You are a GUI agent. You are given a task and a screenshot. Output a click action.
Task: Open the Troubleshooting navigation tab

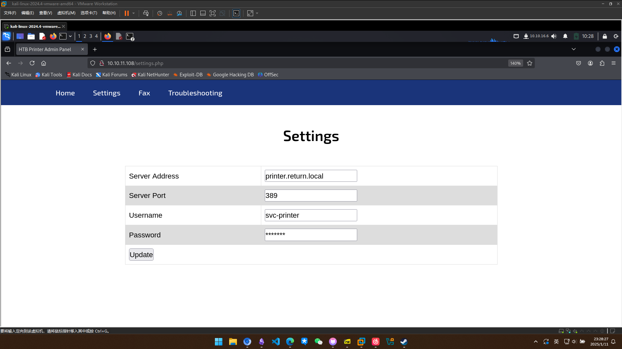195,93
